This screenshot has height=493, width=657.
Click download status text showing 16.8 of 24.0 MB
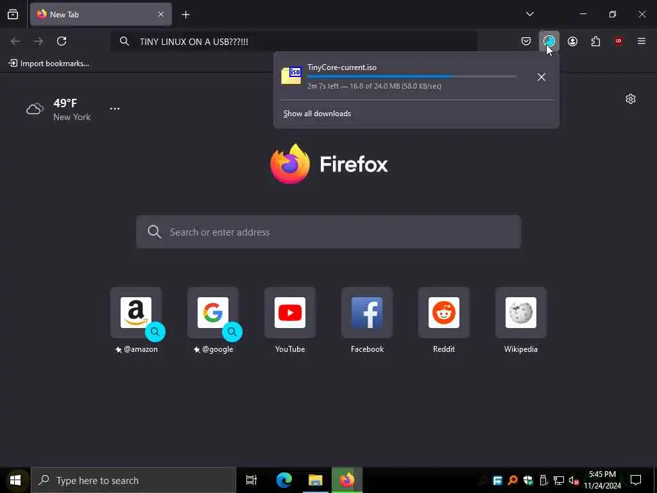pos(374,86)
